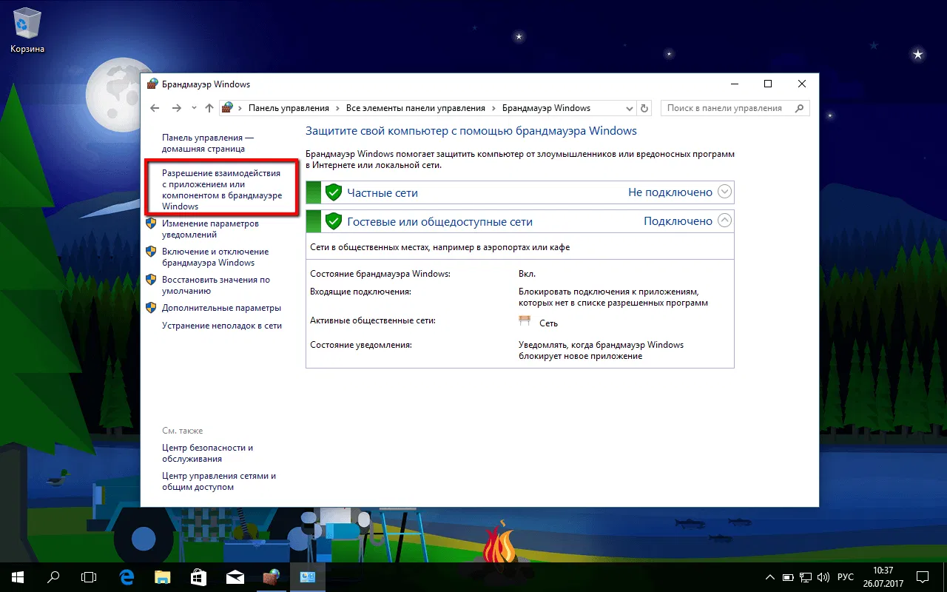Open Дополнительные параметры link
Image resolution: width=947 pixels, height=592 pixels.
coord(222,308)
